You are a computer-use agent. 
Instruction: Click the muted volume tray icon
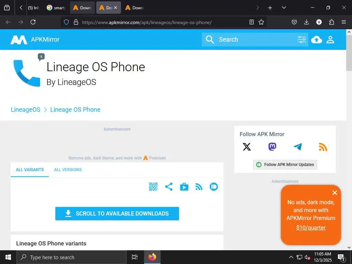[x=307, y=257]
